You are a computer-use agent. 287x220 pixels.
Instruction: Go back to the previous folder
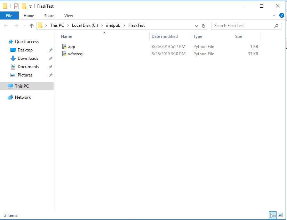coord(6,26)
